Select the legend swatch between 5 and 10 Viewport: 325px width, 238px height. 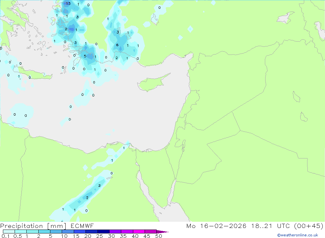[56, 232]
